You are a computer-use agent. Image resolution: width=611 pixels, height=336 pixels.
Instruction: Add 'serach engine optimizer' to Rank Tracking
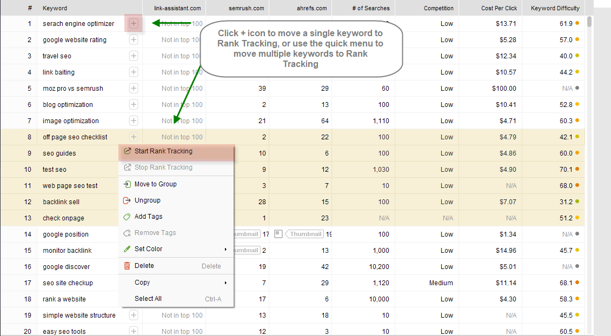pyautogui.click(x=134, y=23)
